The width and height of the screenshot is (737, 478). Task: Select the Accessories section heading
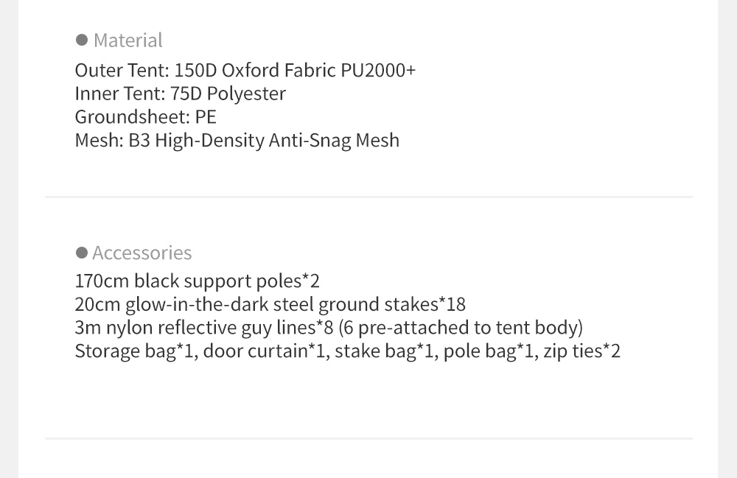pos(142,253)
